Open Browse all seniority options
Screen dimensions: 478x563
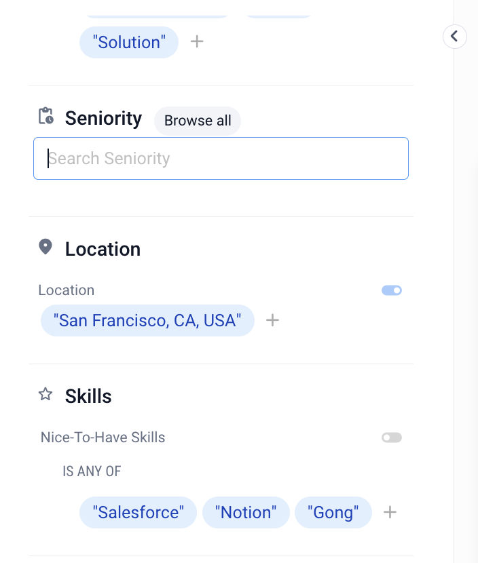[x=198, y=121]
